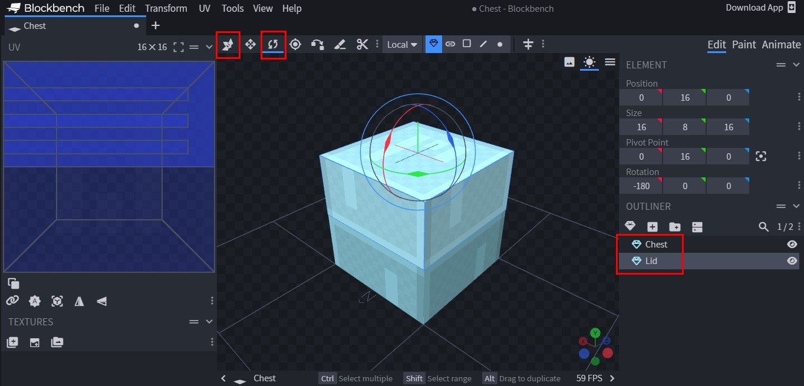
Task: Open the View menu
Action: point(263,8)
